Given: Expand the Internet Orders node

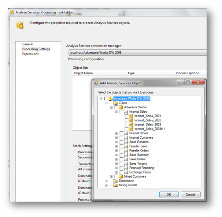Looking at the screenshot, I should [x=116, y=134].
